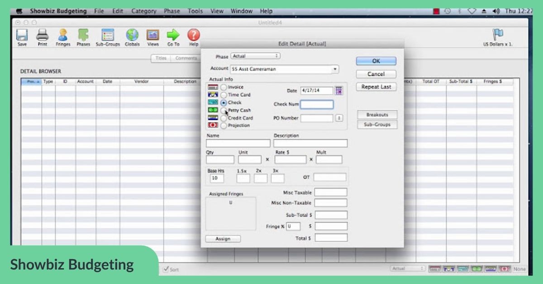Enable the Sort checkbox
The height and width of the screenshot is (284, 543).
click(166, 269)
